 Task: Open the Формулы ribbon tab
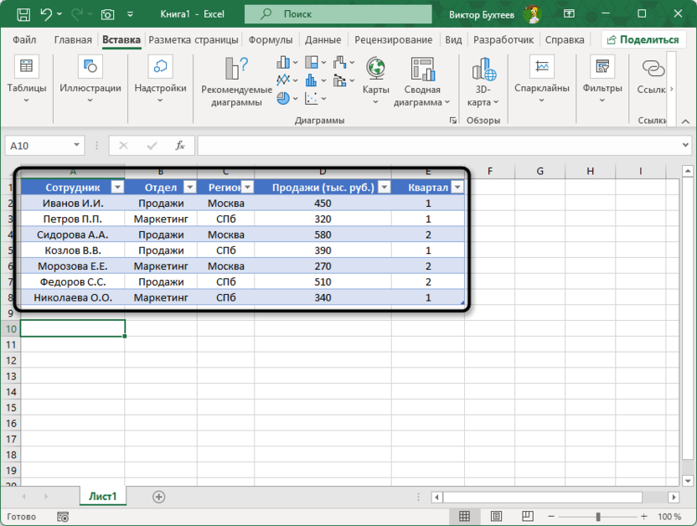pos(271,39)
